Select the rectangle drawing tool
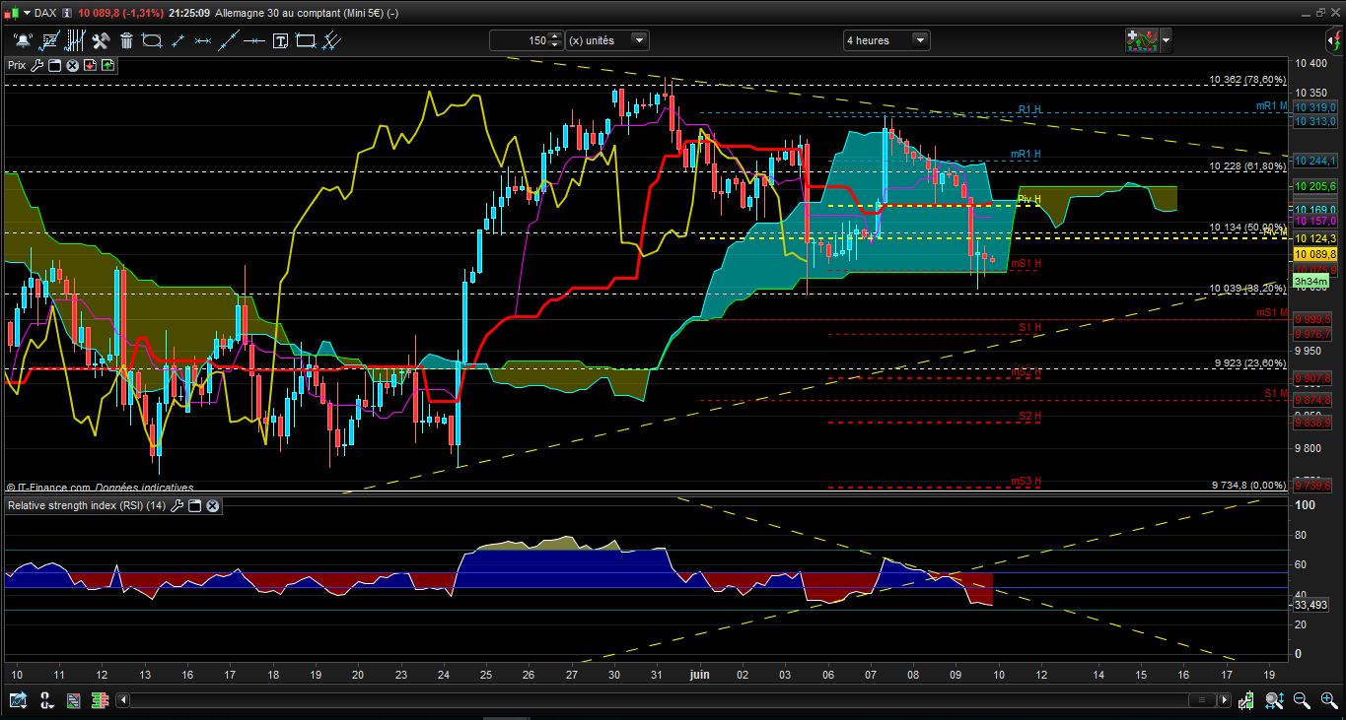Screen dimensions: 1346x720 (306, 40)
